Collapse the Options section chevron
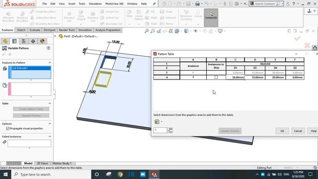Image resolution: width=318 pixels, height=179 pixels. click(50, 124)
